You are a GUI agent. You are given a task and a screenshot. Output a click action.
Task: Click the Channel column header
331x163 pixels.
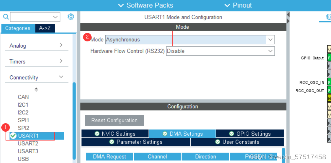click(x=157, y=157)
